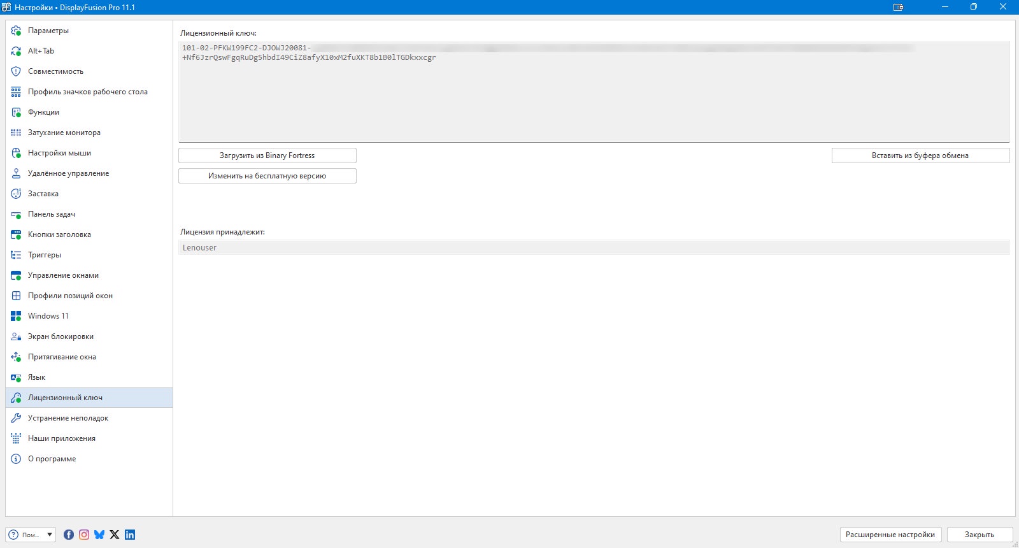
Task: Open Профили позиций окон
Action: pos(89,296)
